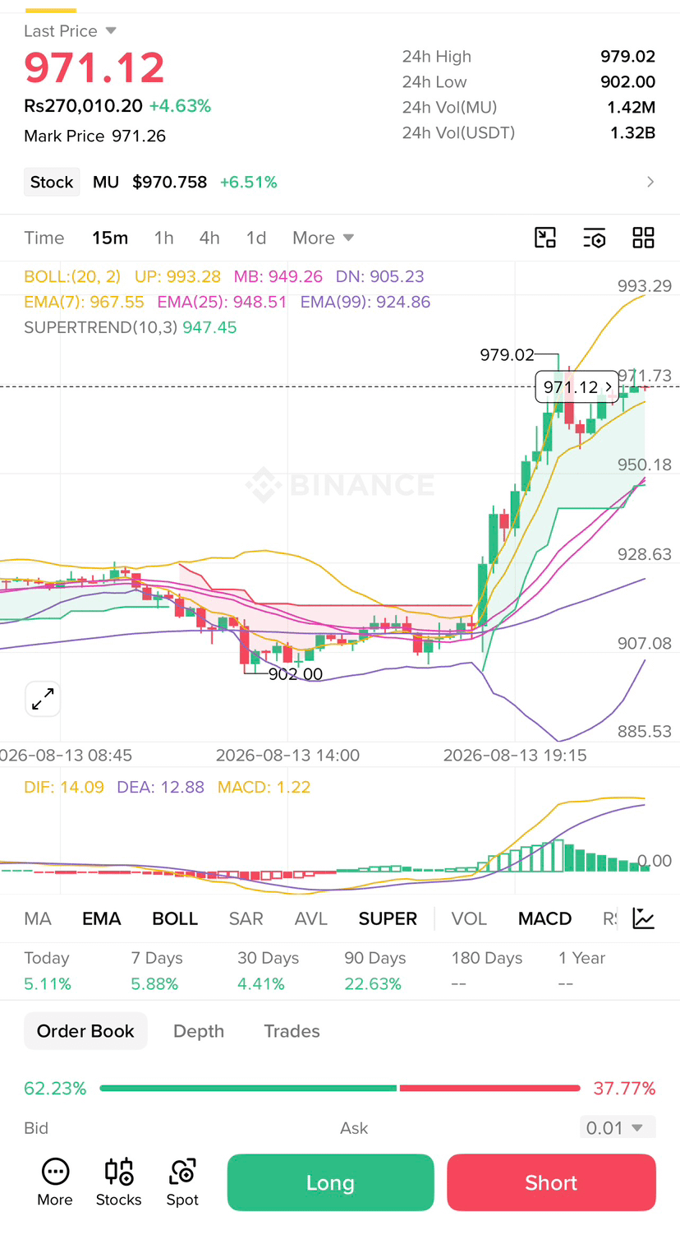Viewport: 680px width, 1235px height.
Task: Open the More menu icon
Action: [x=55, y=1182]
